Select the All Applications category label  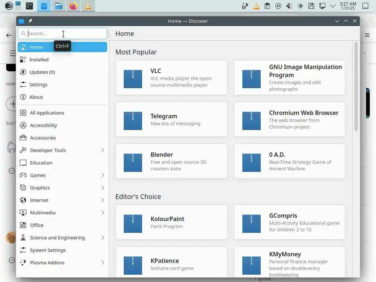click(x=47, y=113)
